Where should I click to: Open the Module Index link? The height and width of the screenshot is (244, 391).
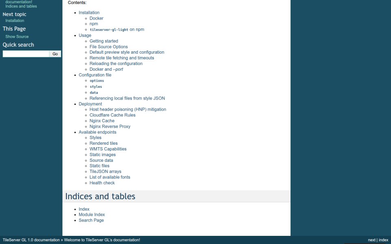coord(92,214)
